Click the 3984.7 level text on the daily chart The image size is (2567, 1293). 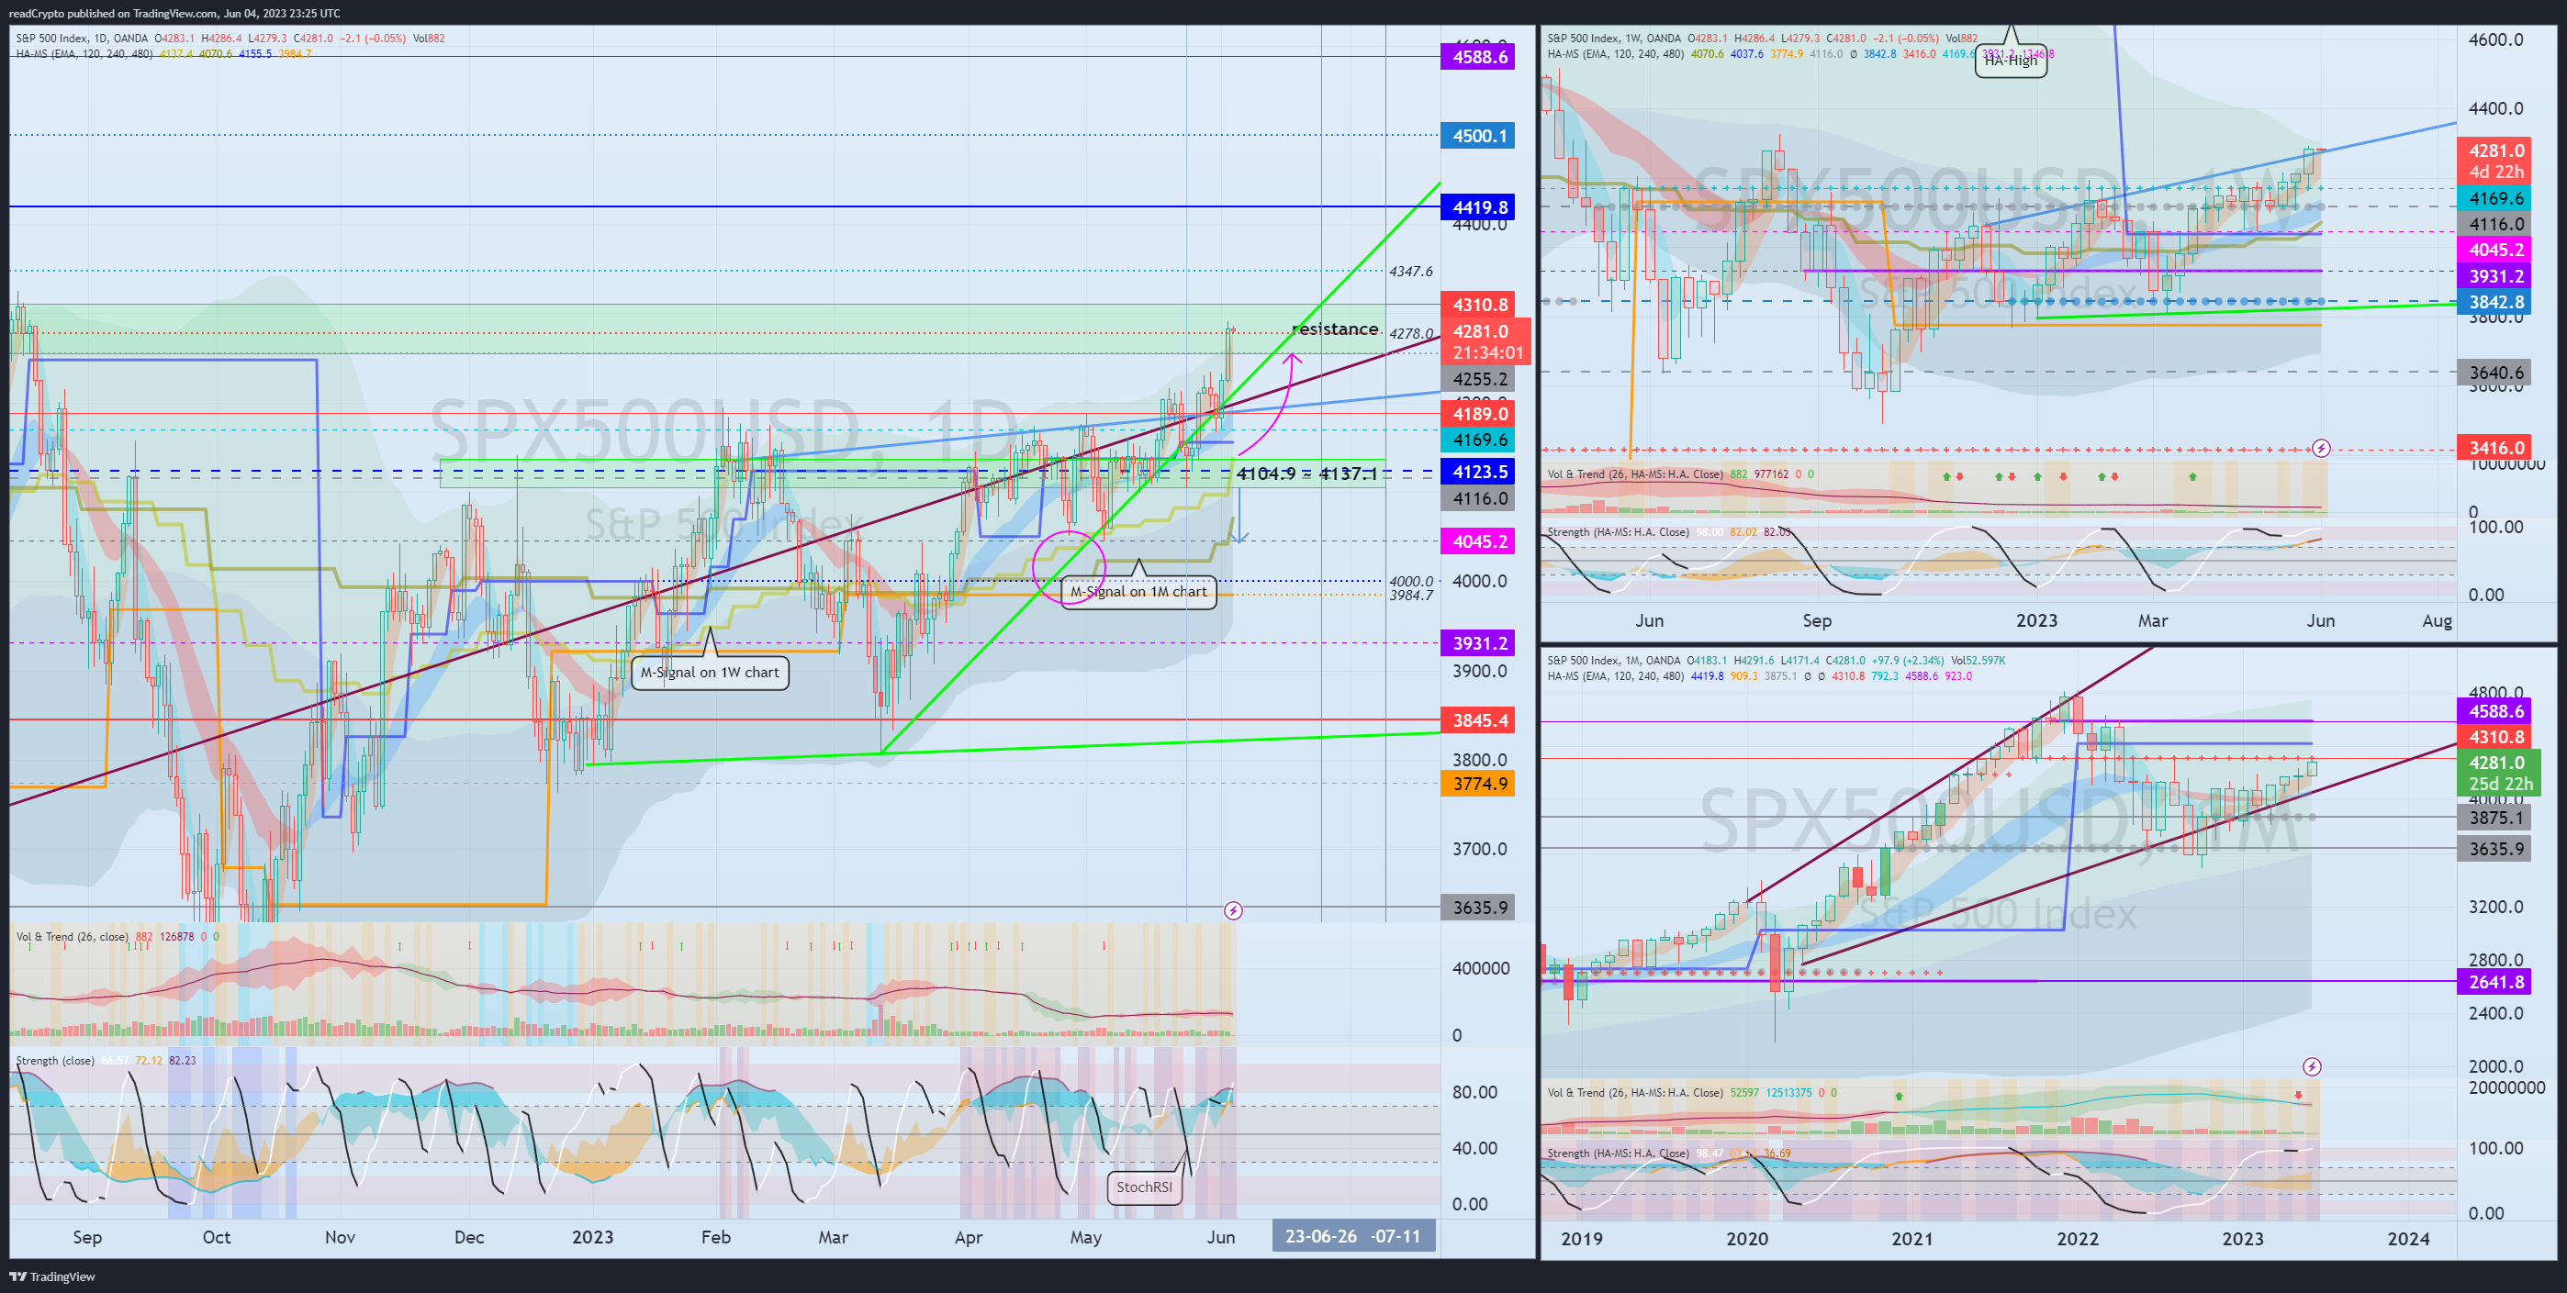[x=1411, y=596]
